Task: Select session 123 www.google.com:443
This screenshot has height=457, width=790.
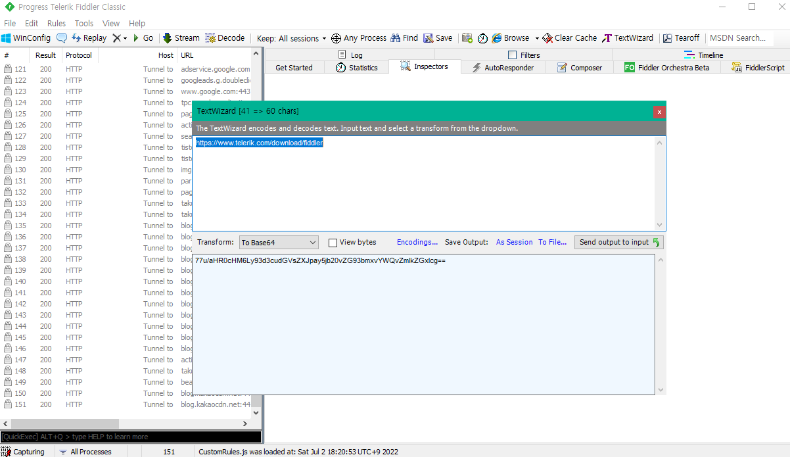Action: click(127, 91)
